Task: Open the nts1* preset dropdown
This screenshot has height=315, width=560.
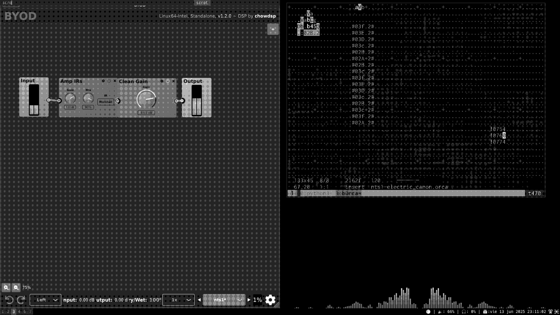Action: [x=224, y=300]
